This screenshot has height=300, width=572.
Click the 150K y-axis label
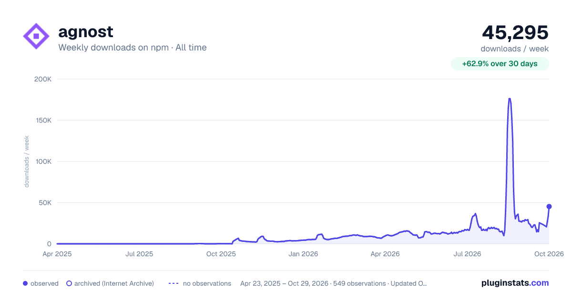pos(43,120)
